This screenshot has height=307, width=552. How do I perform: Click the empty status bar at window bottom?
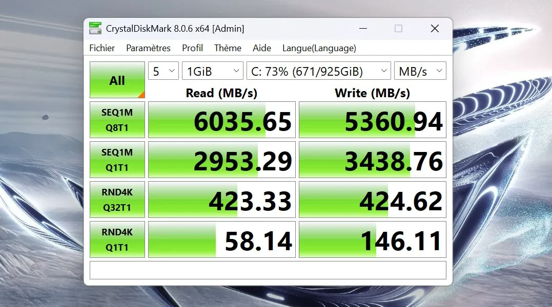coord(267,270)
